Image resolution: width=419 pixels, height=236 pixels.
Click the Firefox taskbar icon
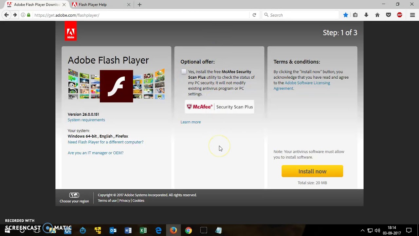pos(173,230)
